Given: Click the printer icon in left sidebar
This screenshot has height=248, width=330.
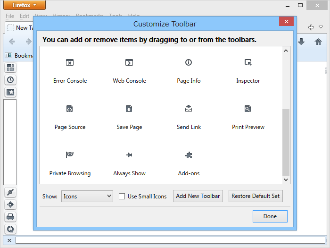Looking at the screenshot, I should coord(10,217).
